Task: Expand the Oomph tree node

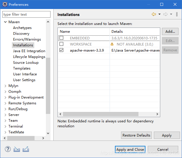Action: click(x=5, y=92)
